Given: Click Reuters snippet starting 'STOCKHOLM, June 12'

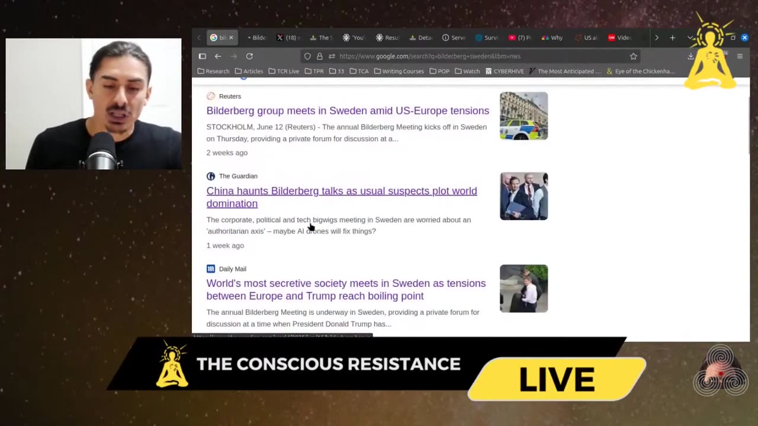Looking at the screenshot, I should tap(346, 133).
